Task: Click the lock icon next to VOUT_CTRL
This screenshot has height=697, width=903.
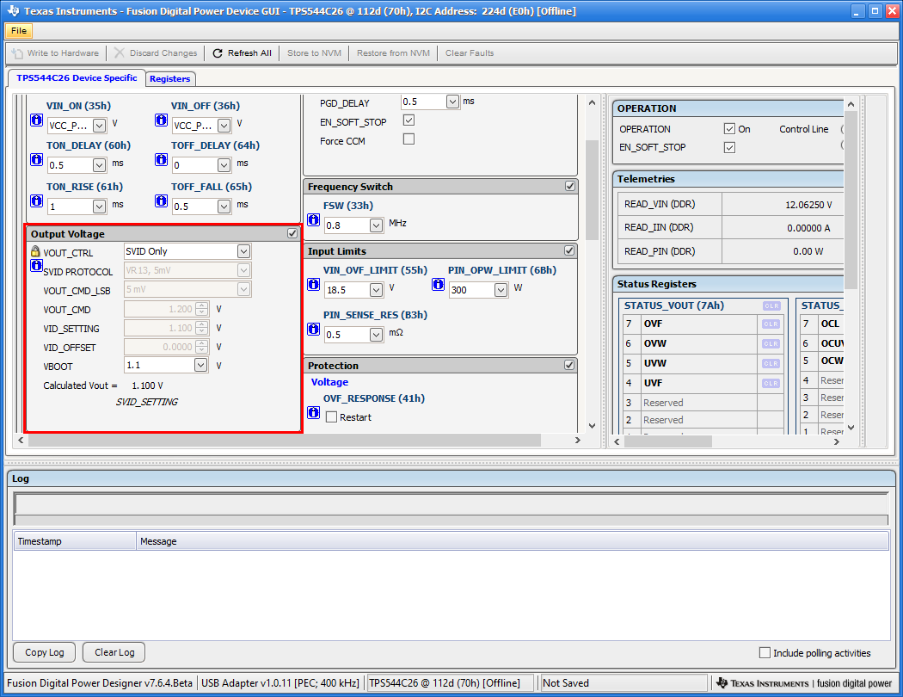Action: click(x=35, y=251)
